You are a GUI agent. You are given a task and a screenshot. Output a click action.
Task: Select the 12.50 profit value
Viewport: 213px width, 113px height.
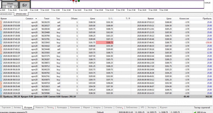point(209,53)
